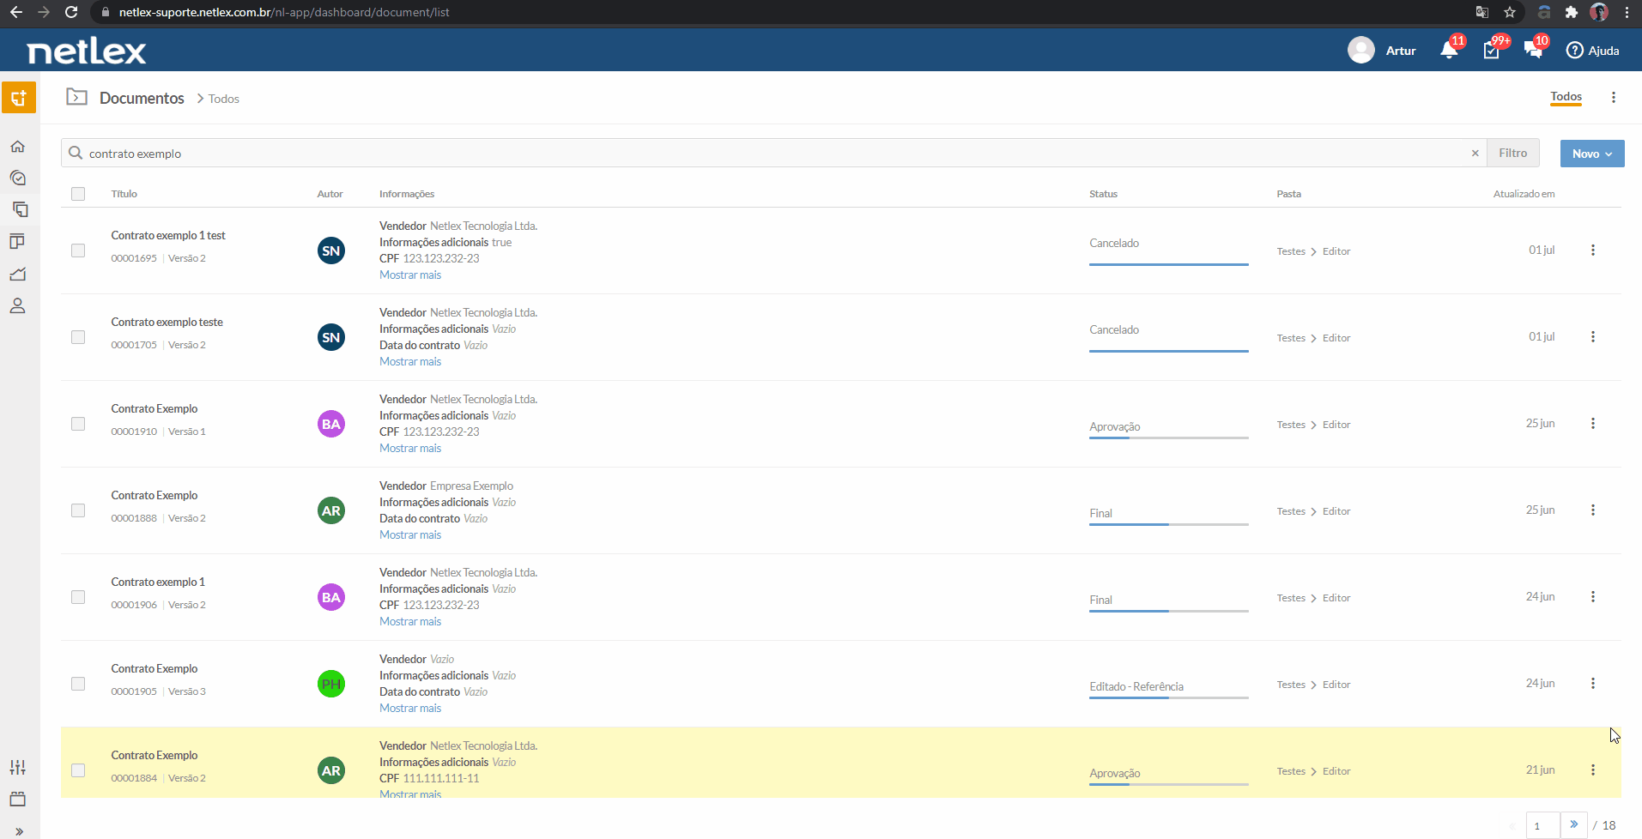Click the page number input field
This screenshot has width=1642, height=839.
click(1542, 825)
